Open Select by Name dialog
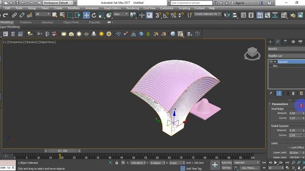The image size is (305, 171). pos(62,15)
